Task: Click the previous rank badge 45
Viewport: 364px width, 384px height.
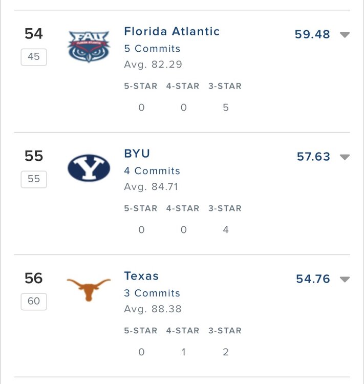Action: point(34,57)
